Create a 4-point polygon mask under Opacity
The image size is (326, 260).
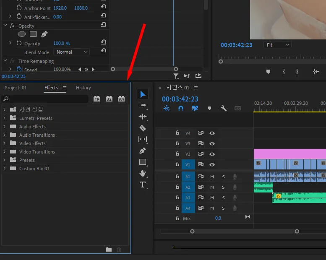[33, 34]
